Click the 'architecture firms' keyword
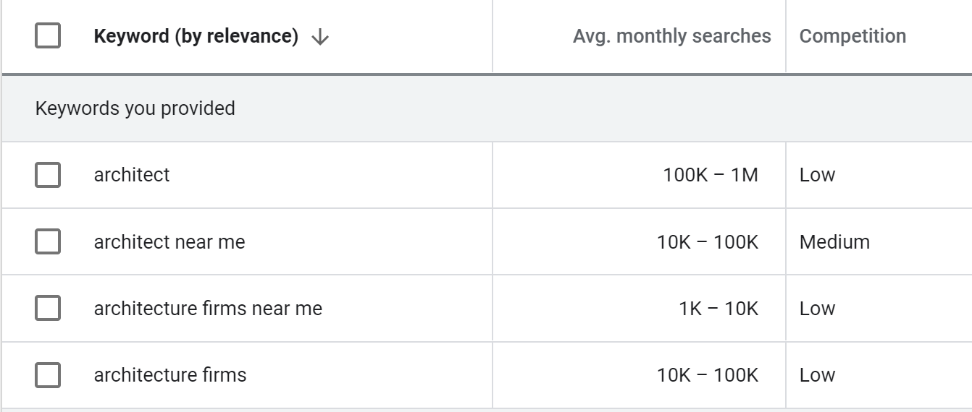 (x=170, y=375)
